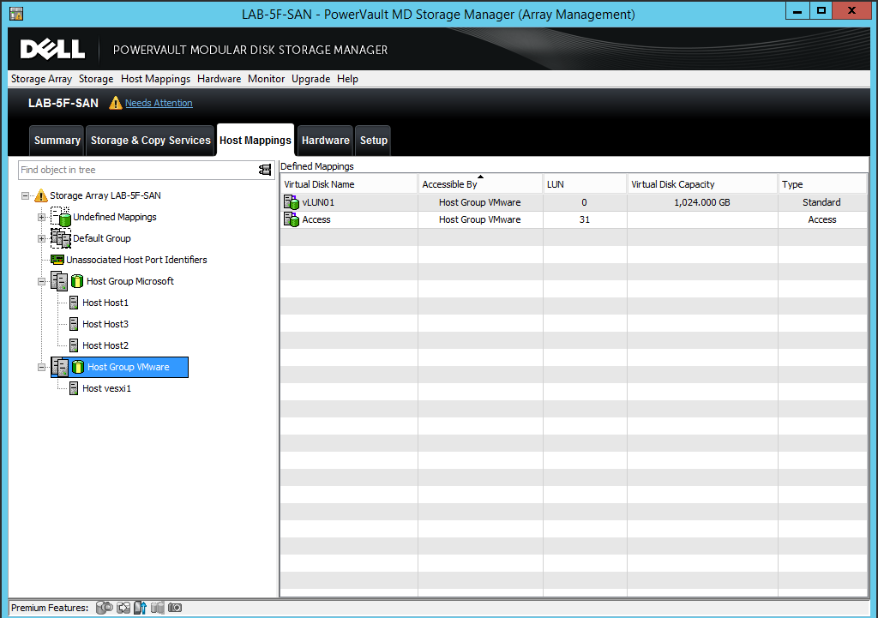This screenshot has width=878, height=618.
Task: Select the vLUN01 mapping row name
Action: (318, 202)
